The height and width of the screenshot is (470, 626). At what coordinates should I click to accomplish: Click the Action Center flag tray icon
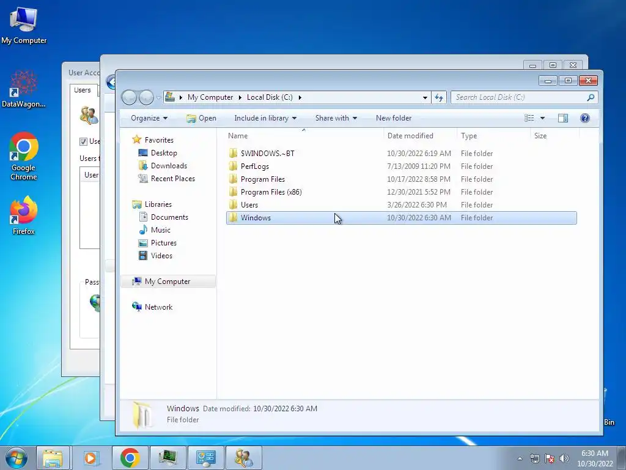pyautogui.click(x=550, y=458)
